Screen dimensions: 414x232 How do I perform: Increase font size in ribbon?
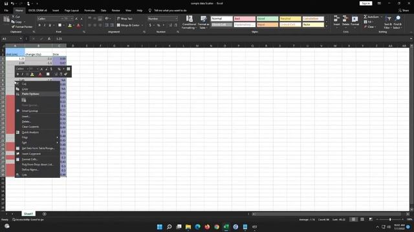[x=76, y=19]
